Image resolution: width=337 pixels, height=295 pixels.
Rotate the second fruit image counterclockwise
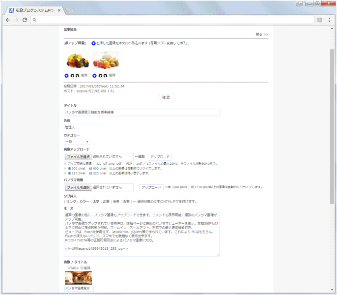100,76
